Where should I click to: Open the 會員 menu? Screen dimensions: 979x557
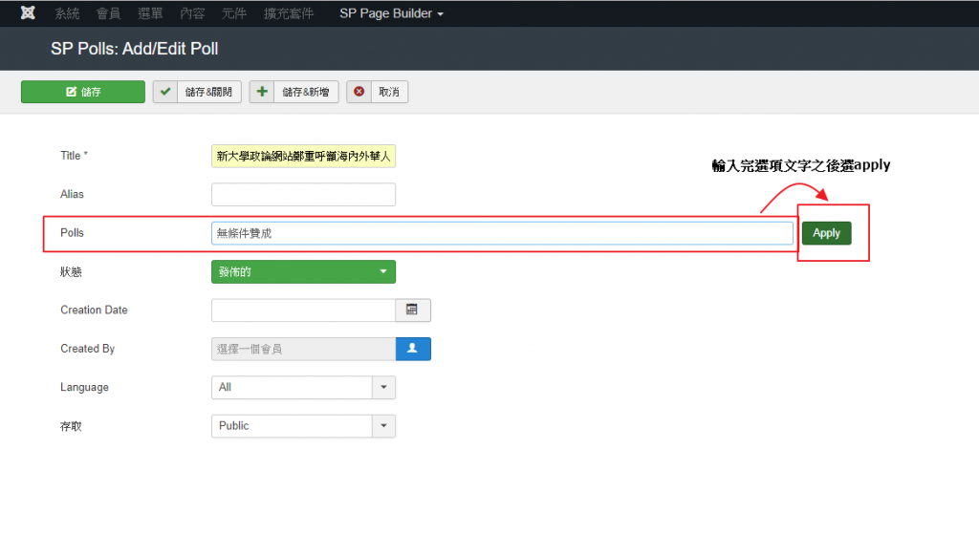108,14
